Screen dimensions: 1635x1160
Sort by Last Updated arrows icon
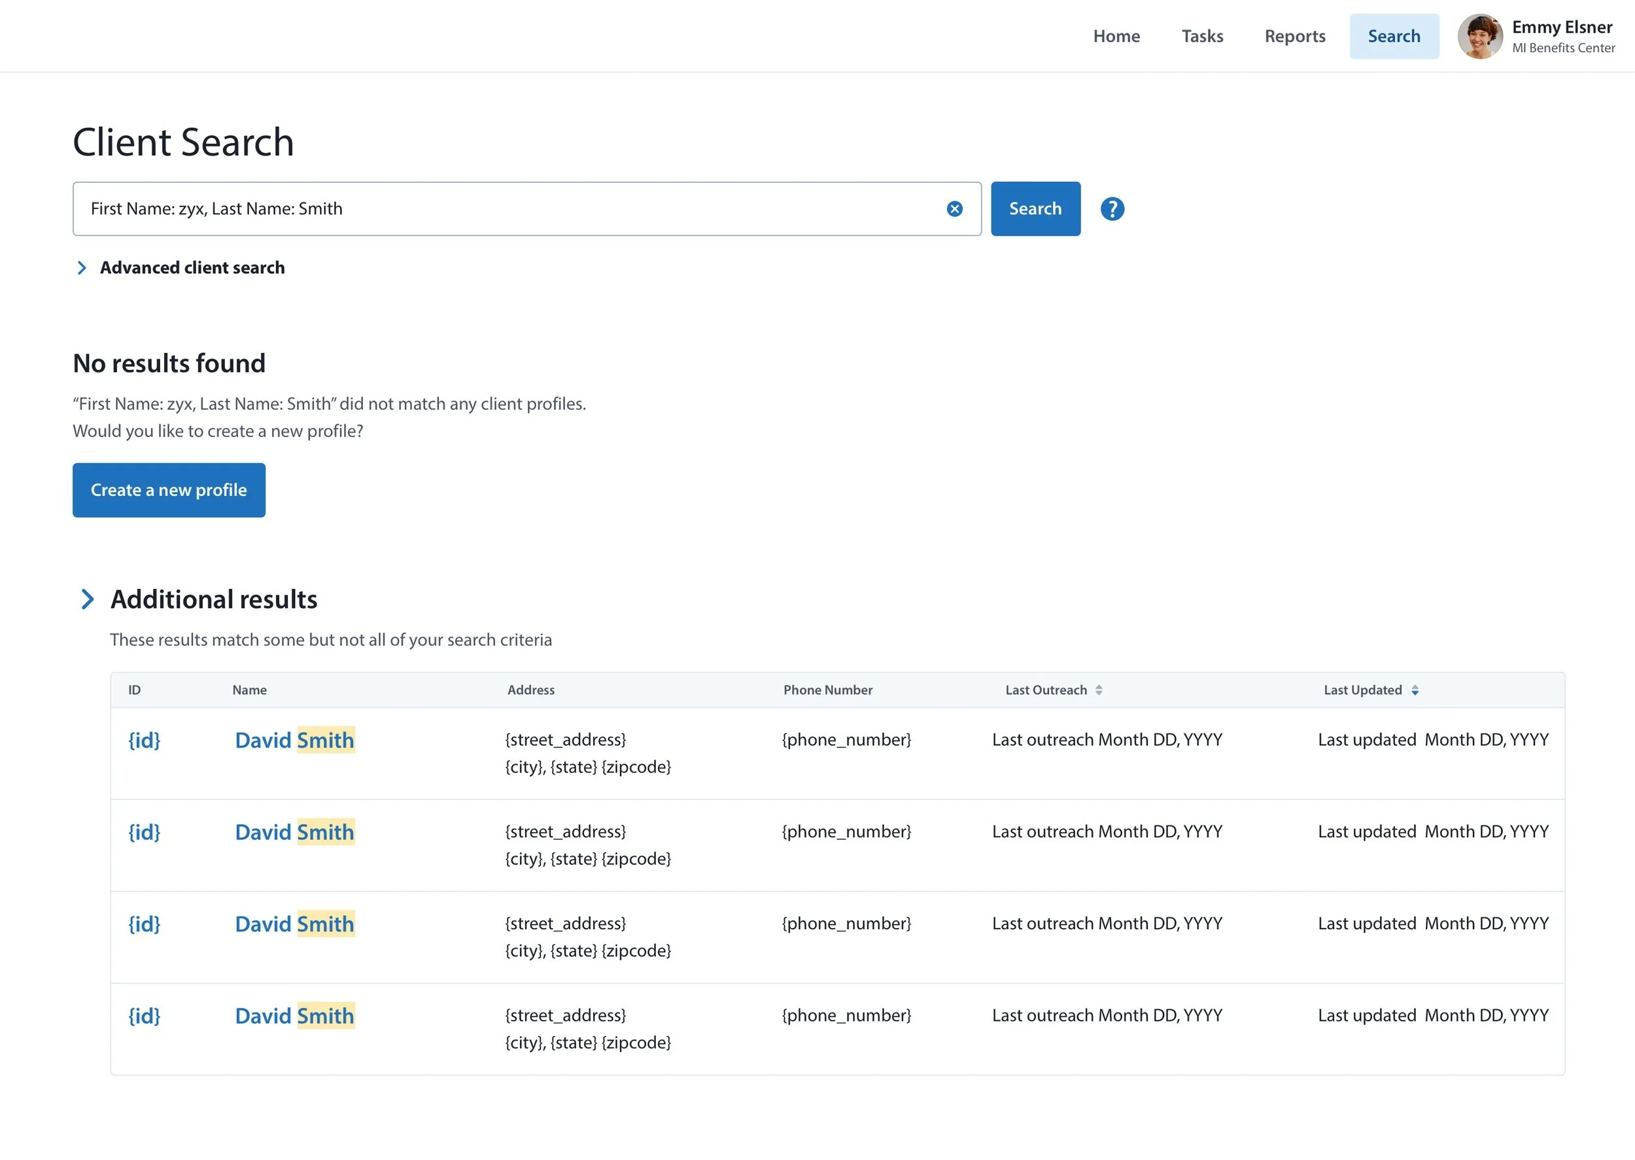coord(1414,690)
